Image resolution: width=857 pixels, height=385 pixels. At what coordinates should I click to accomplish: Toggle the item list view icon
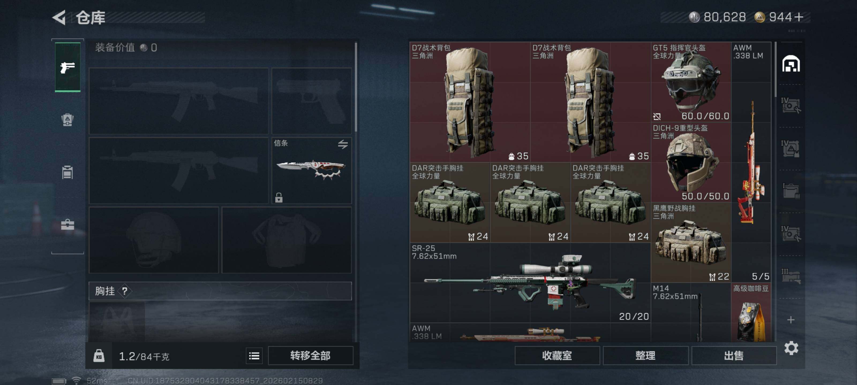(254, 356)
